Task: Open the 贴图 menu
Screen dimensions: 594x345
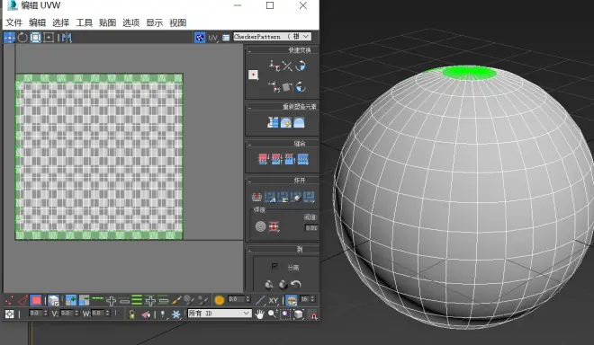Action: (x=108, y=22)
